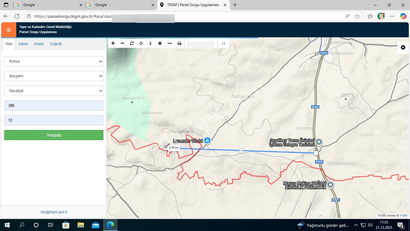Image resolution: width=410 pixels, height=231 pixels.
Task: Open a new browser tab
Action: click(x=235, y=5)
